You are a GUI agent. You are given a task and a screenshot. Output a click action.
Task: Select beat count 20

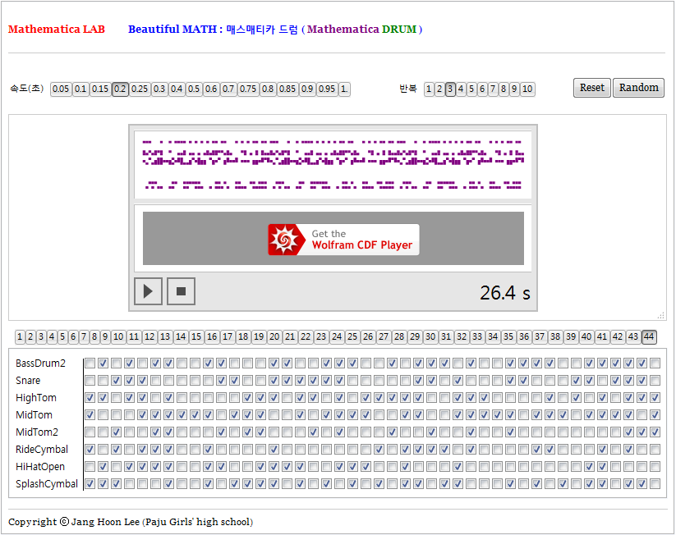coord(274,336)
